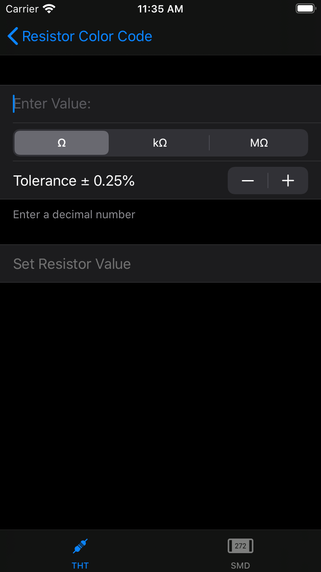Go back via Resistor Color Code link
The width and height of the screenshot is (321, 572).
(x=87, y=36)
